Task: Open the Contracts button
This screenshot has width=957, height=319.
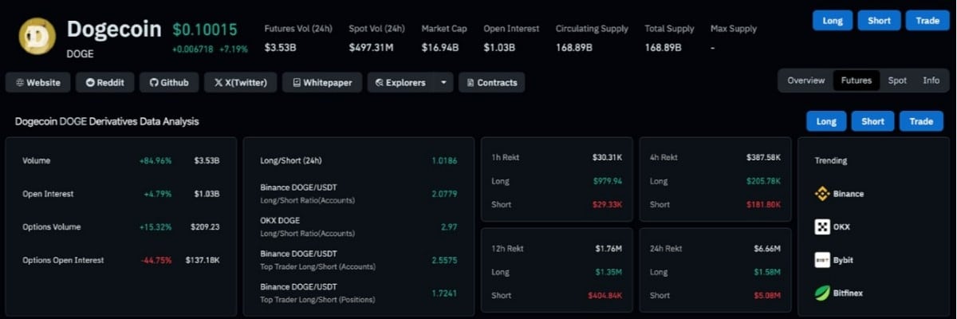Action: [x=491, y=82]
